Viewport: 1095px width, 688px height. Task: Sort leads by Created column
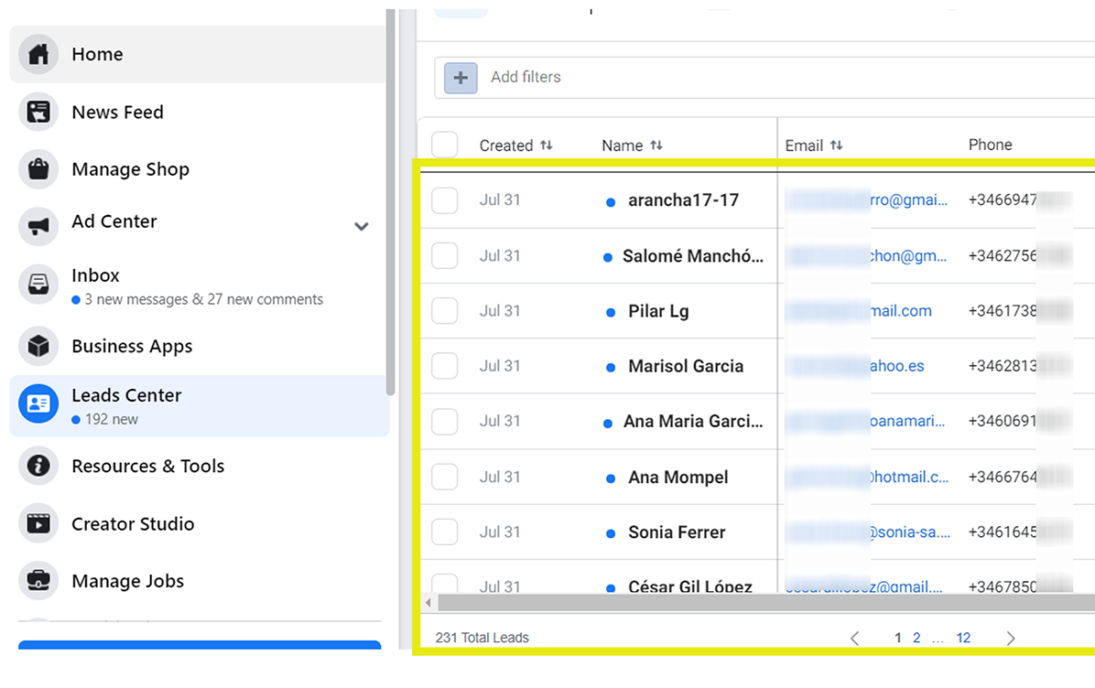click(547, 145)
